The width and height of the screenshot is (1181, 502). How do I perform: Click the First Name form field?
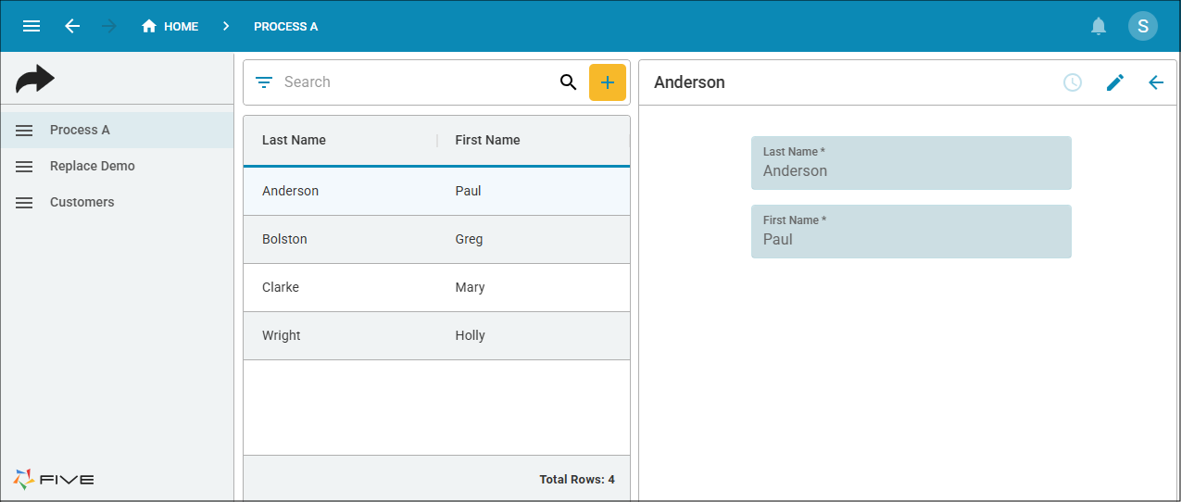point(911,232)
